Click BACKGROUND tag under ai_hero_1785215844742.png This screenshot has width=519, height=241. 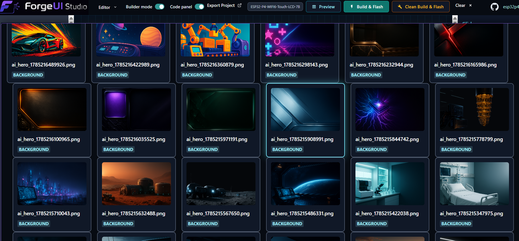point(372,150)
